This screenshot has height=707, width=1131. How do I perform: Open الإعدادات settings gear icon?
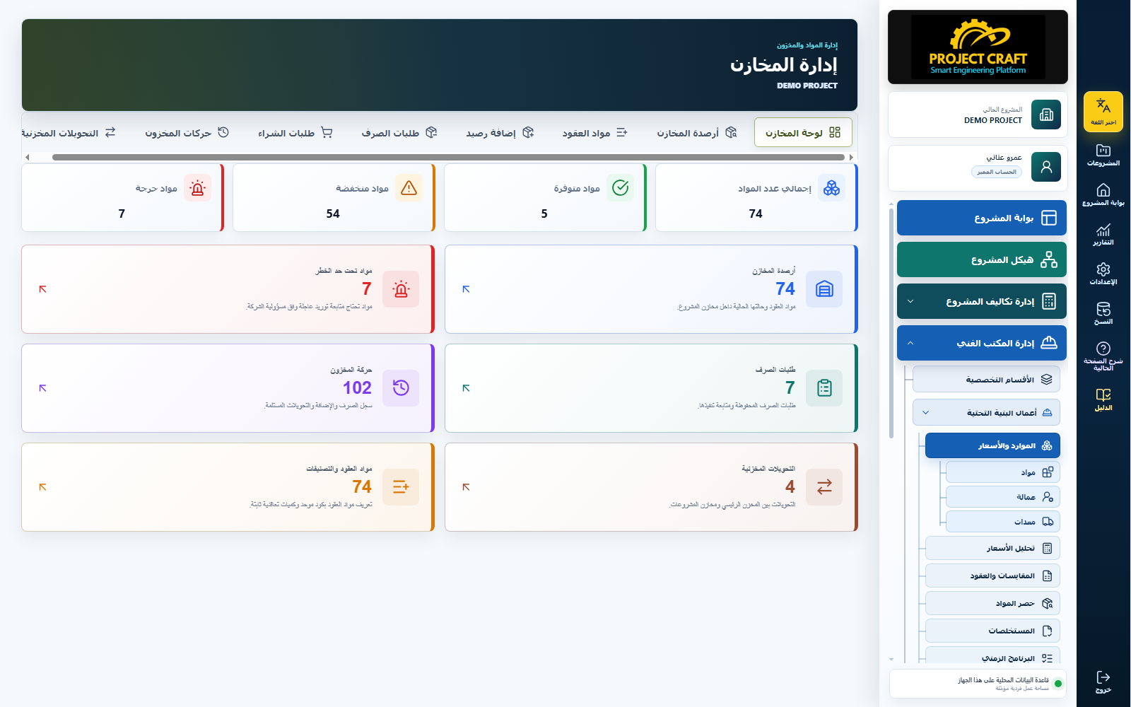1103,269
